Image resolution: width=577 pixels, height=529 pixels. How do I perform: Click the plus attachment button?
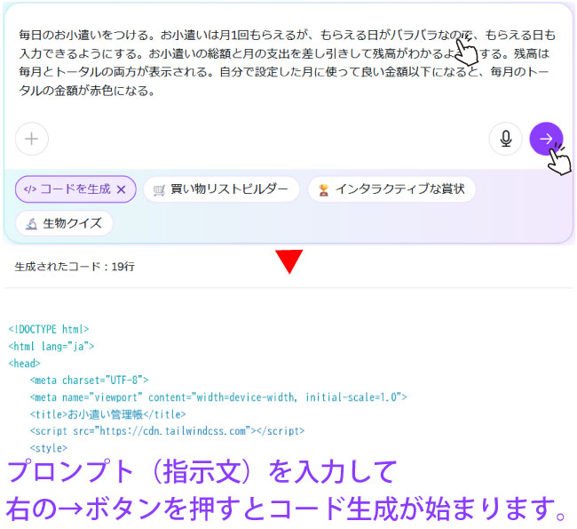[32, 139]
